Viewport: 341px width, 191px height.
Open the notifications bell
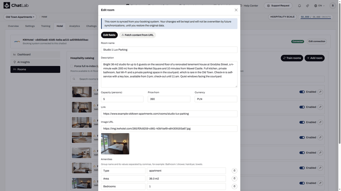[x=300, y=6]
